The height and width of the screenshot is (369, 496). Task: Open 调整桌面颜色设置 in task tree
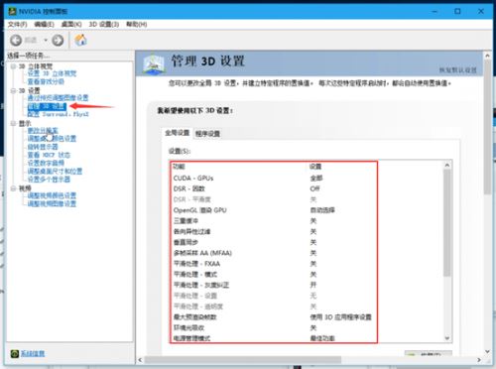(52, 139)
